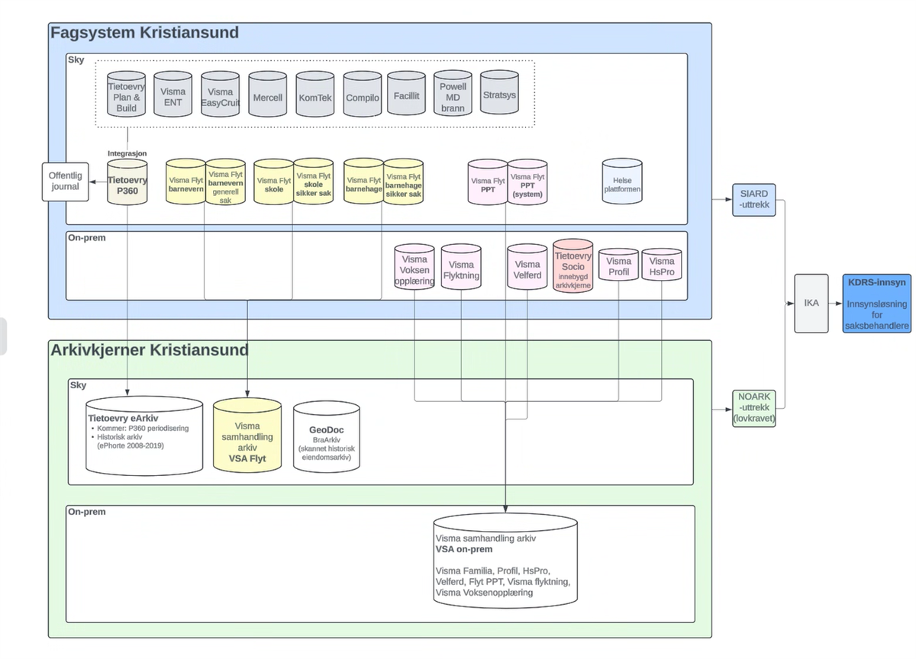Select the Visma samhandling arkiv VSA Flyt cylinder

pos(247,434)
